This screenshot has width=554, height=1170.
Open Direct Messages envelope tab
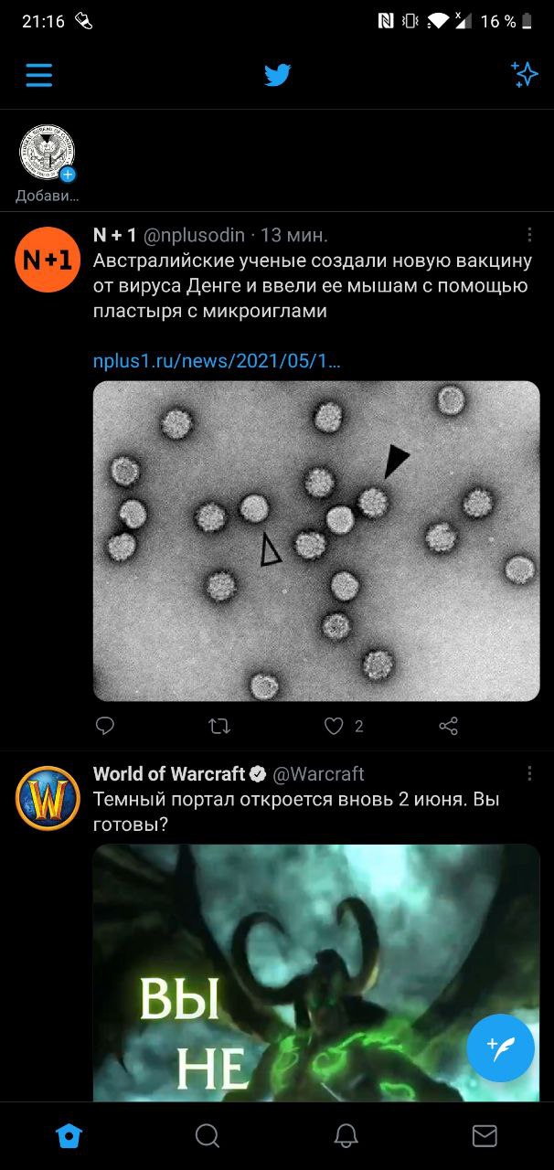point(485,1135)
